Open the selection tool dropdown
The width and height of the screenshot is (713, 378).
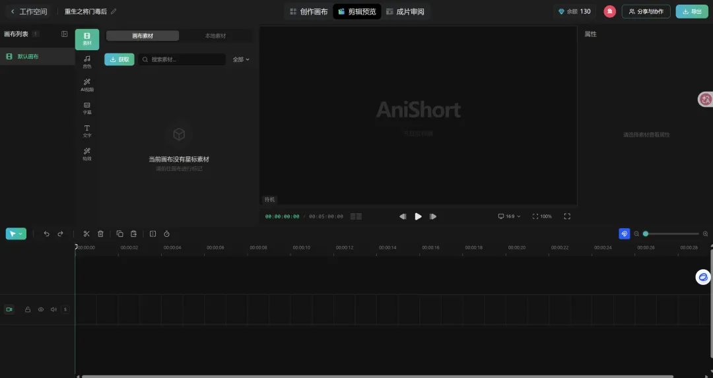(x=16, y=234)
